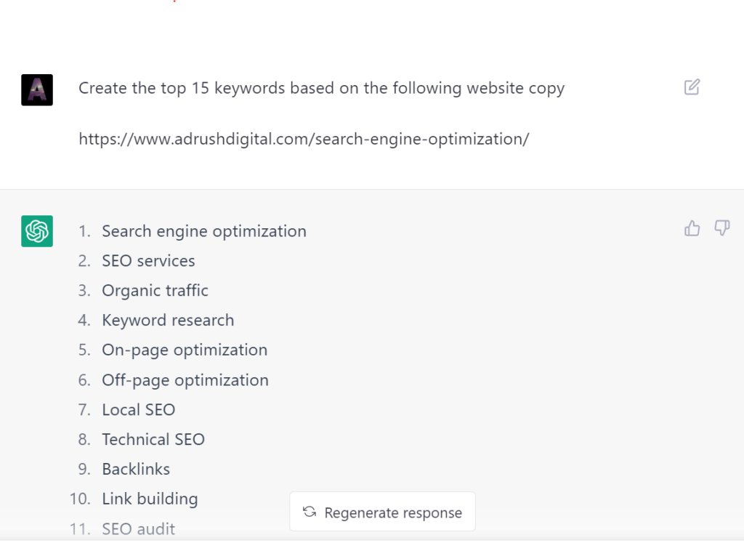Open the adrushdigital.com URL in the prompt
The width and height of the screenshot is (744, 543).
(x=302, y=139)
